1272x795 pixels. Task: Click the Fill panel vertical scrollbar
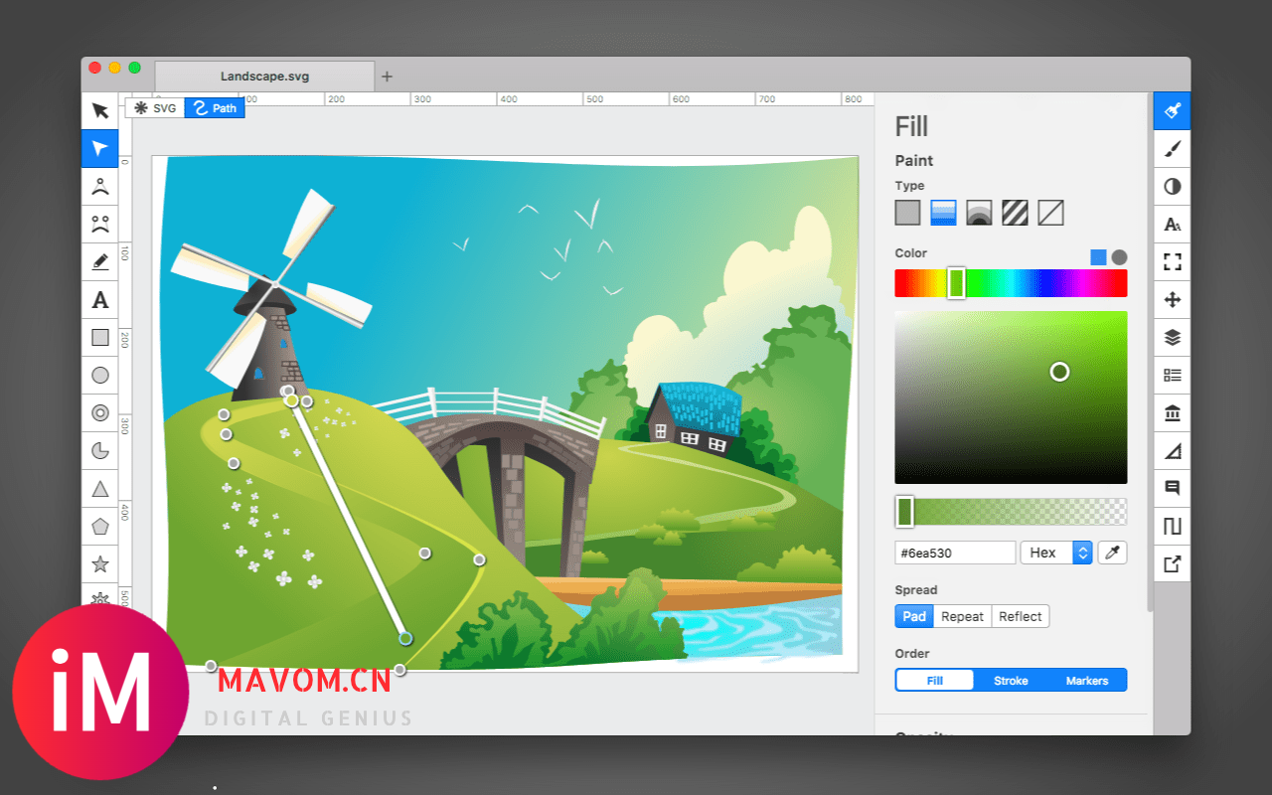pos(1150,353)
